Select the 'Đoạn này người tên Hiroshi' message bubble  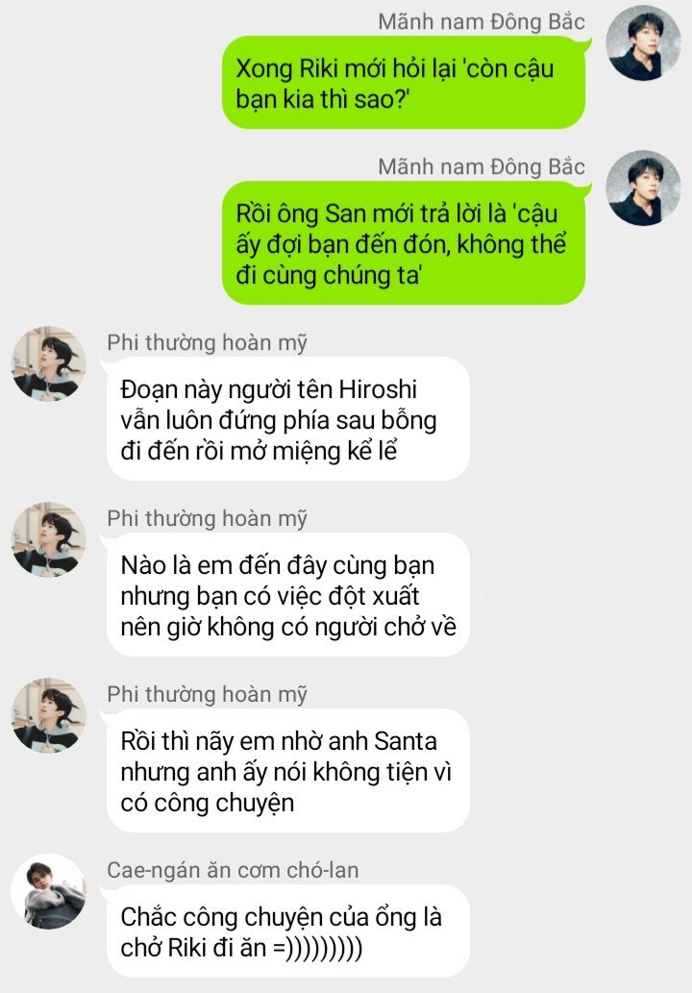tap(288, 418)
